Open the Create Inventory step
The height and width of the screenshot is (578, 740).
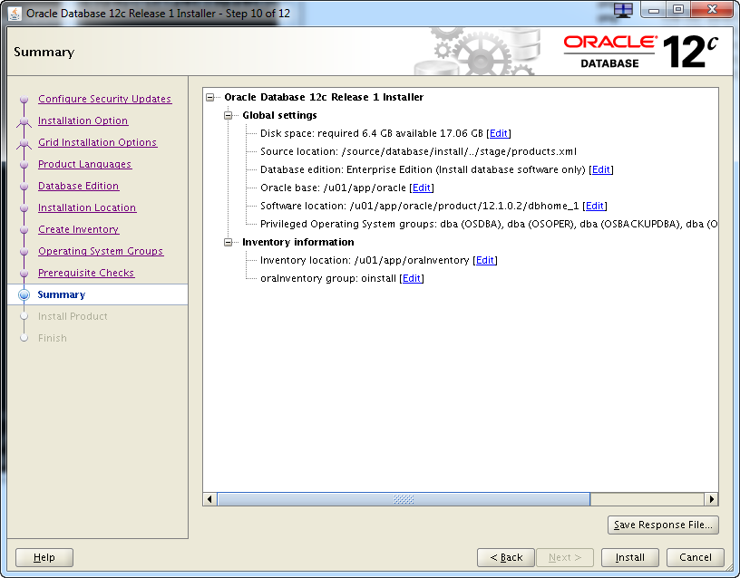point(78,229)
